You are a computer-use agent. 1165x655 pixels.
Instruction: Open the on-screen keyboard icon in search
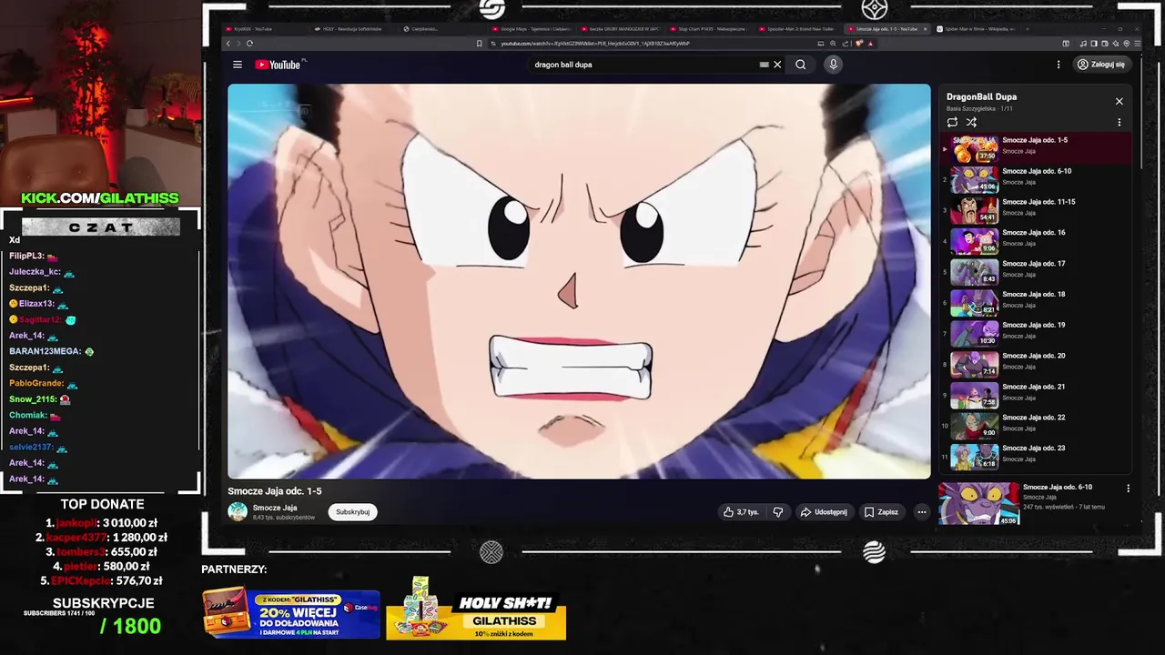(764, 65)
